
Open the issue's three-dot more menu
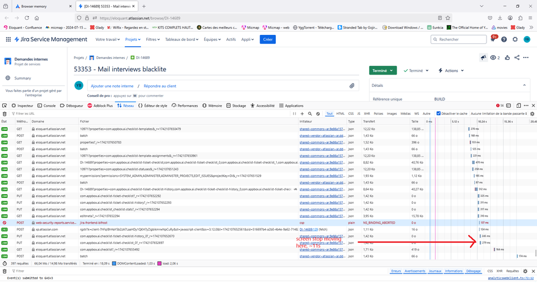526,57
